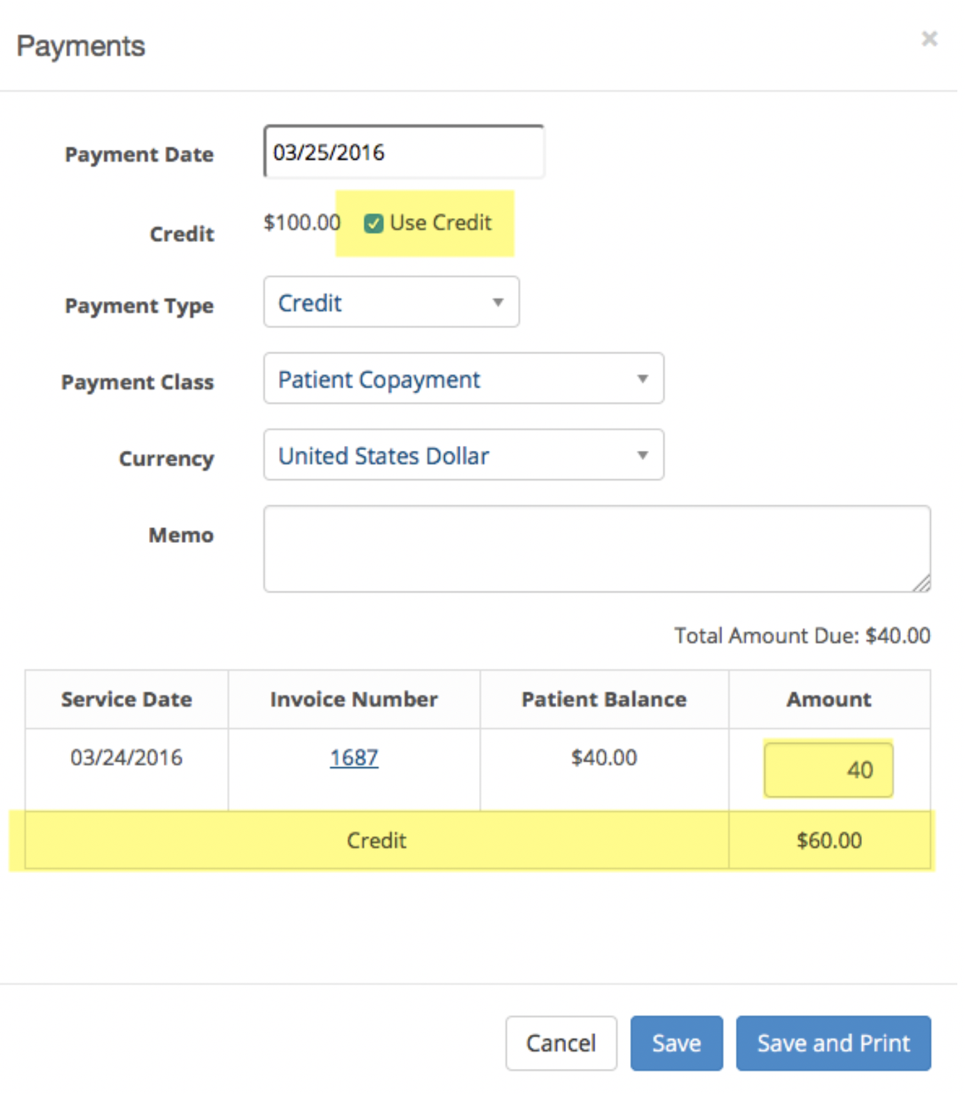The image size is (965, 1094).
Task: Click the Patient Balance column header
Action: 604,700
